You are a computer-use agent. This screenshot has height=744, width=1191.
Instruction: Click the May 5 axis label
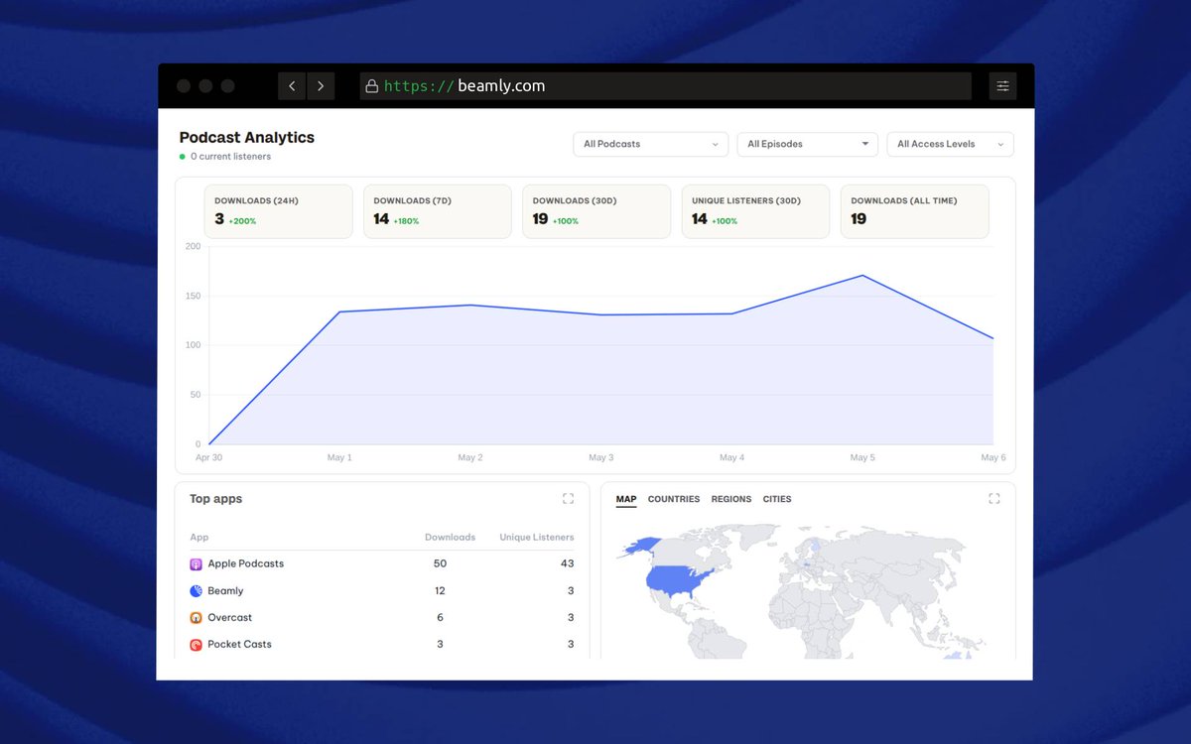coord(862,458)
